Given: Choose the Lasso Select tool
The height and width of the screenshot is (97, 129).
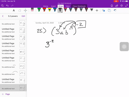Looking at the screenshot, I should coord(20,11).
